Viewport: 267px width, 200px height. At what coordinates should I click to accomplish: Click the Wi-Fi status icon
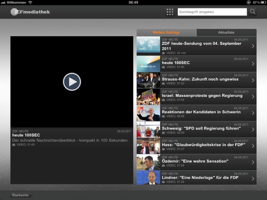pos(30,2)
